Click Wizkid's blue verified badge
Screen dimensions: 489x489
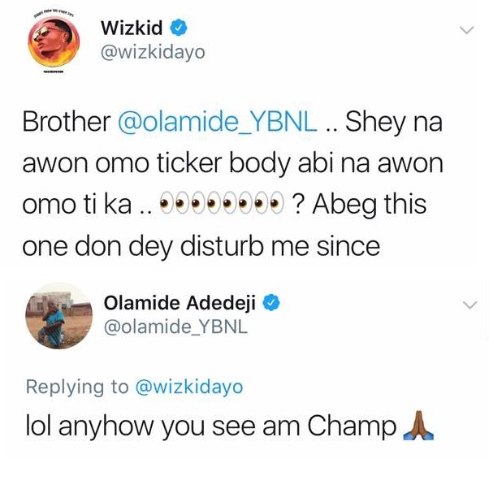(x=179, y=28)
